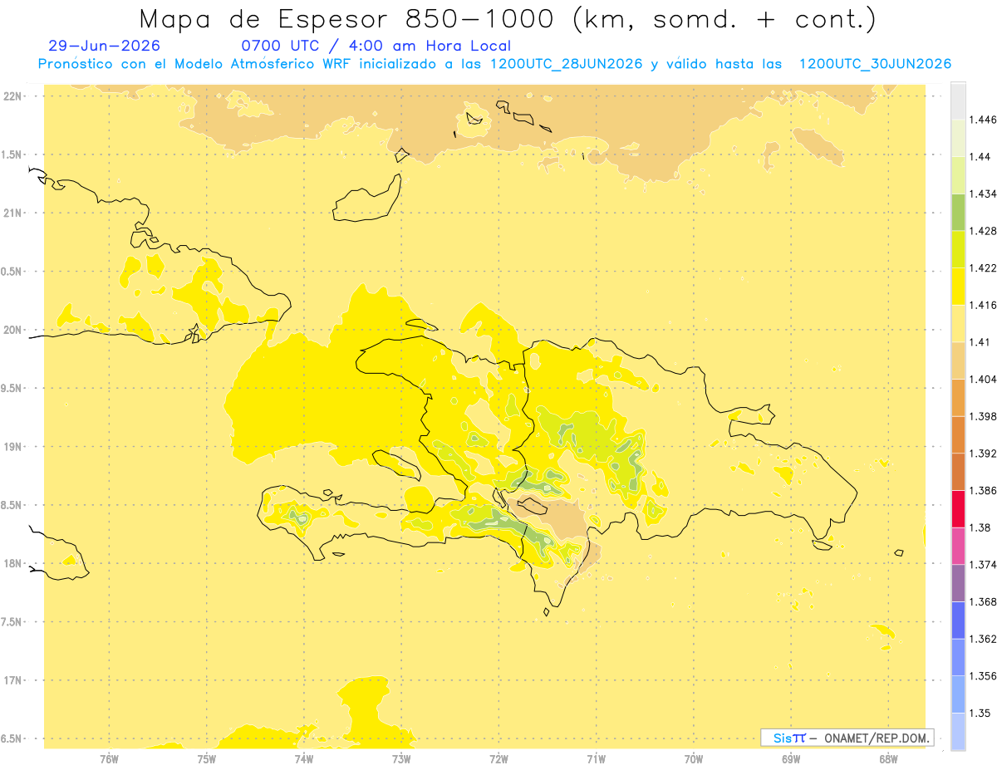Click the longitude label '76W'
This screenshot has width=997, height=770.
tap(109, 758)
